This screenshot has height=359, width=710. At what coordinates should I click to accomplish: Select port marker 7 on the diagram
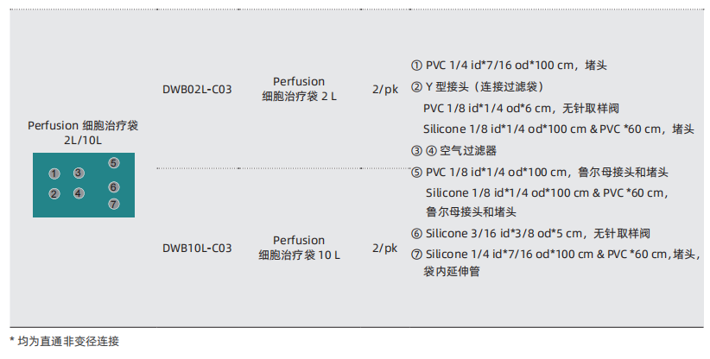114,204
